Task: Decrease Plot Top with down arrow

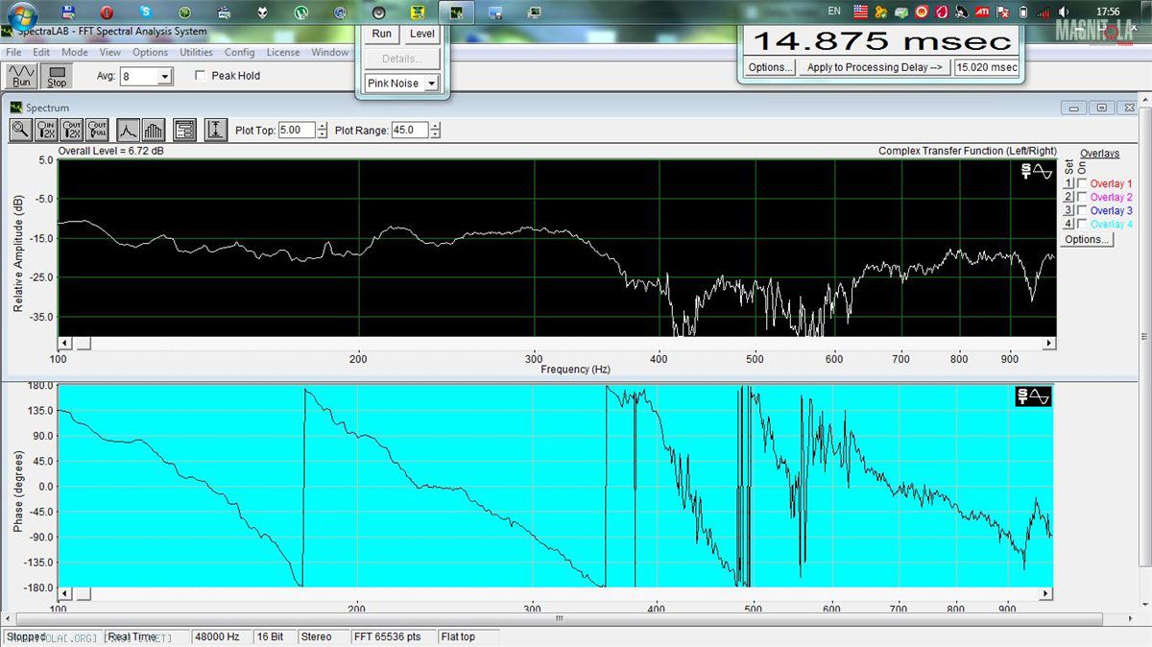Action: tap(322, 134)
